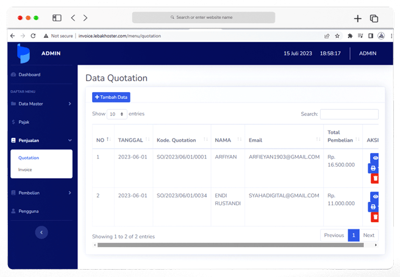Select Invoice in the Penjualan submenu

(x=25, y=170)
